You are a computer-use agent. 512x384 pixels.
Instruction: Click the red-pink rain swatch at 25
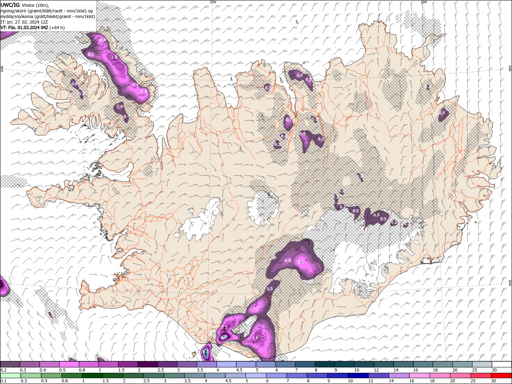click(x=481, y=376)
